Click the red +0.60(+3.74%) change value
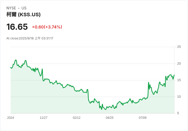The width and height of the screenshot is (188, 131). coord(47,27)
